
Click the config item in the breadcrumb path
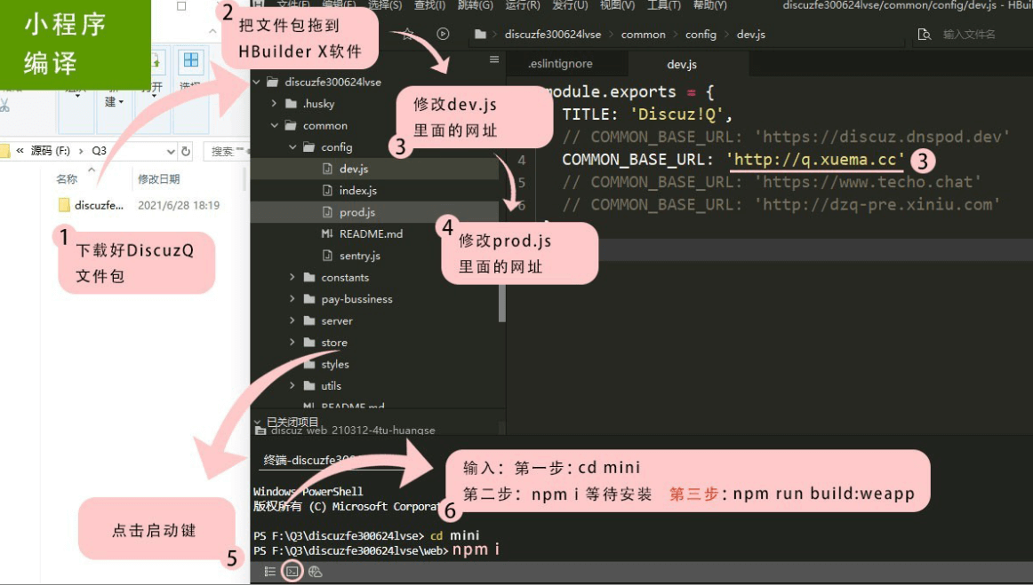(x=700, y=34)
